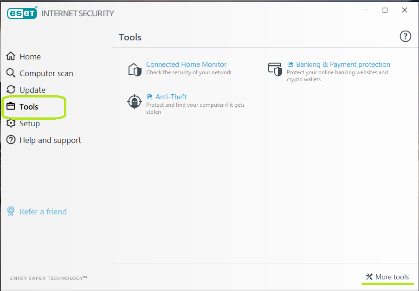Viewport: 419px width, 291px height.
Task: Click the Banking & Payment protection card icon
Action: tap(275, 70)
